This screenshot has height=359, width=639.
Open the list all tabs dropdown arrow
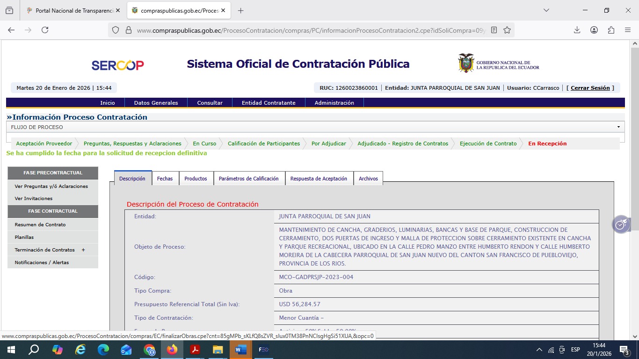pyautogui.click(x=546, y=10)
